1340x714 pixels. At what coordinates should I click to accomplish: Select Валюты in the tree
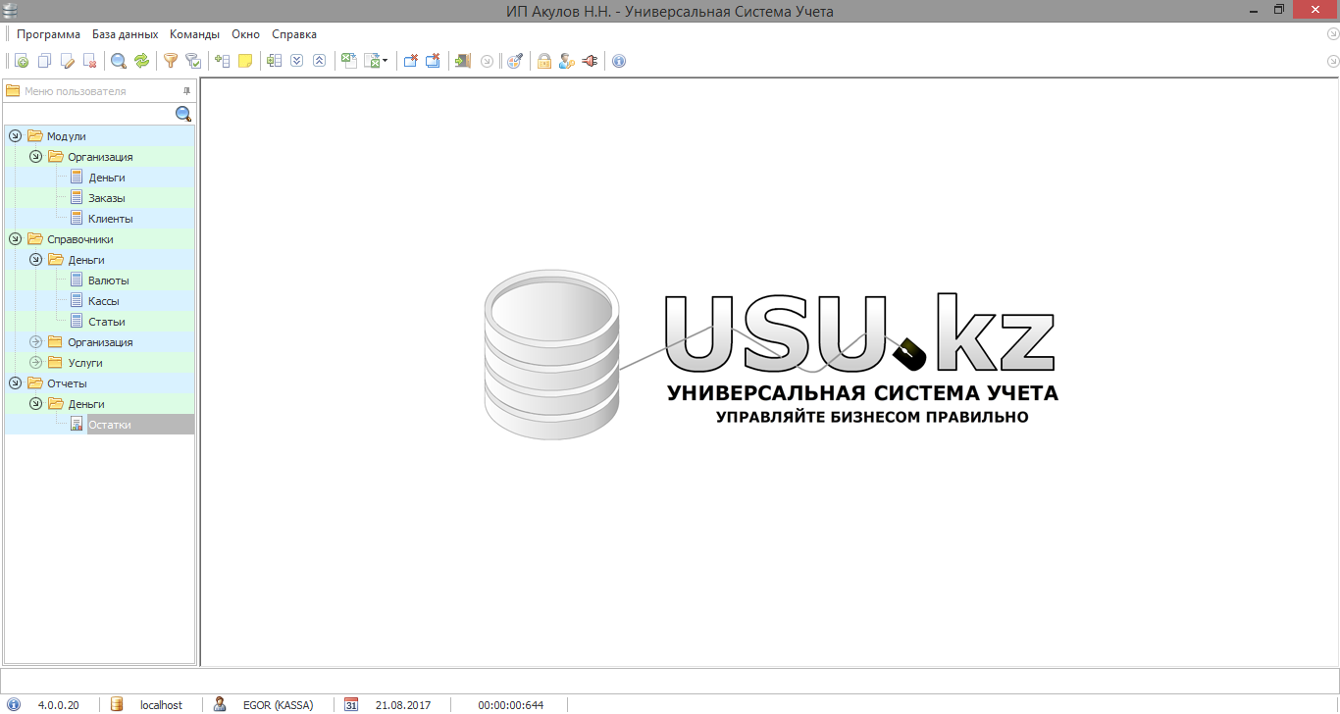click(108, 280)
